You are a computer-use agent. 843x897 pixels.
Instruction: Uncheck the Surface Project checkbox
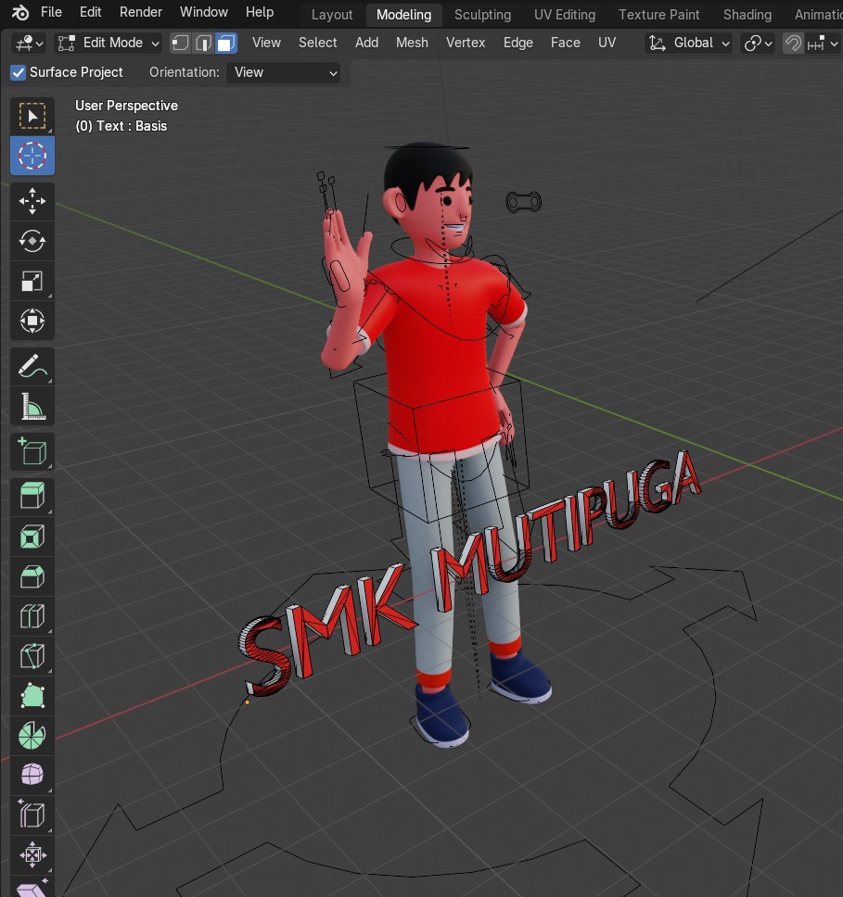click(18, 72)
